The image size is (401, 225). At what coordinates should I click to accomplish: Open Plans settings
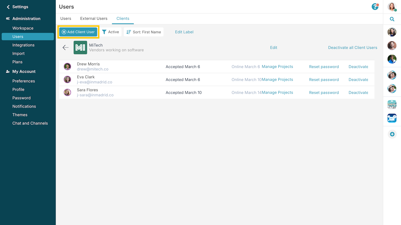coord(17,62)
